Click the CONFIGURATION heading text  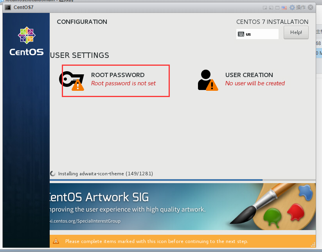pos(82,22)
